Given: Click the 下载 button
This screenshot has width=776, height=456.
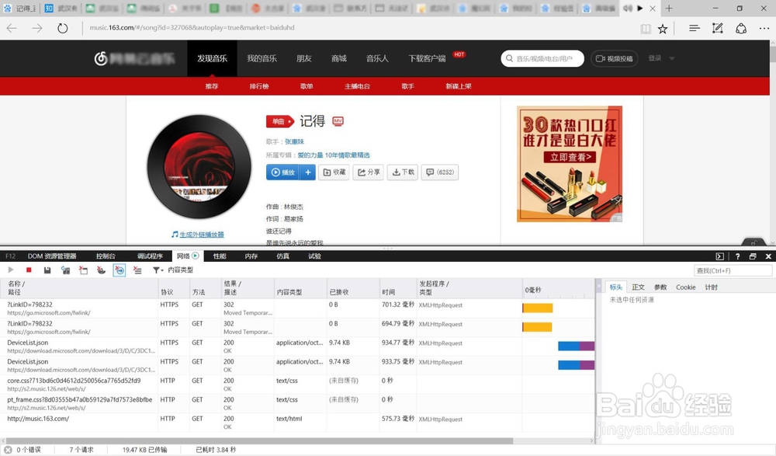Looking at the screenshot, I should click(x=402, y=172).
